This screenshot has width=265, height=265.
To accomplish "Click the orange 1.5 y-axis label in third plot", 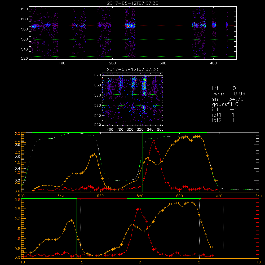I will click(17, 163).
